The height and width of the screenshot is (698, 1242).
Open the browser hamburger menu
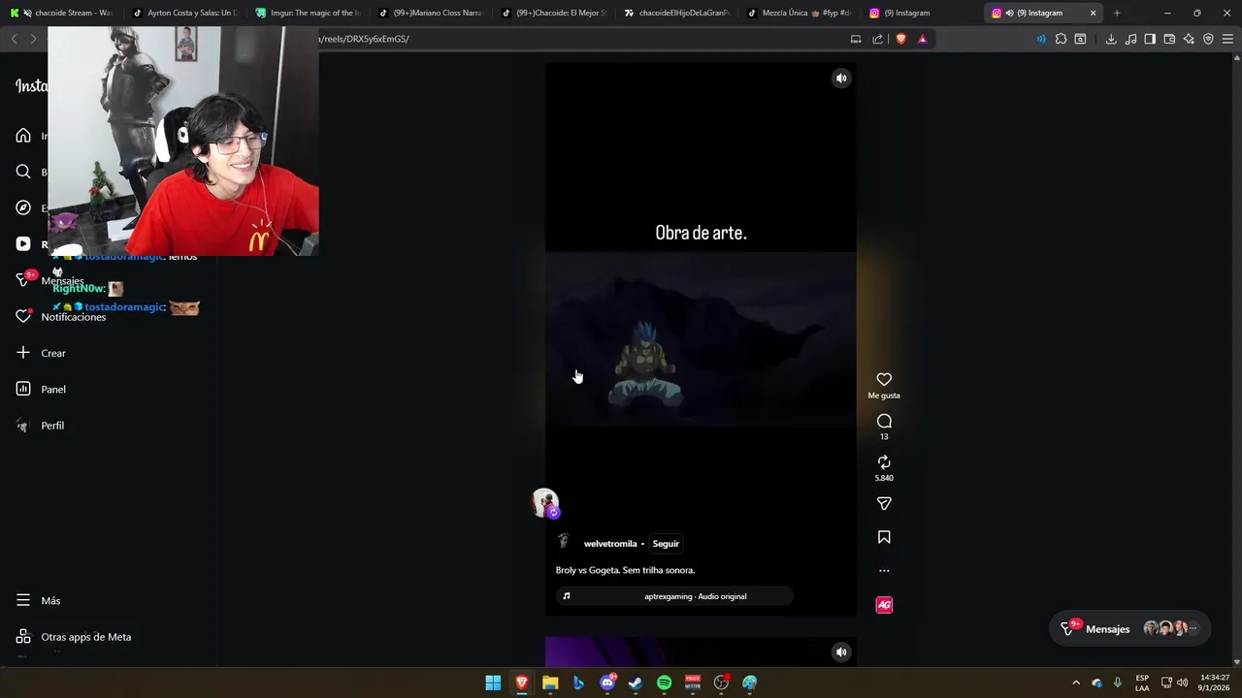pyautogui.click(x=1227, y=39)
